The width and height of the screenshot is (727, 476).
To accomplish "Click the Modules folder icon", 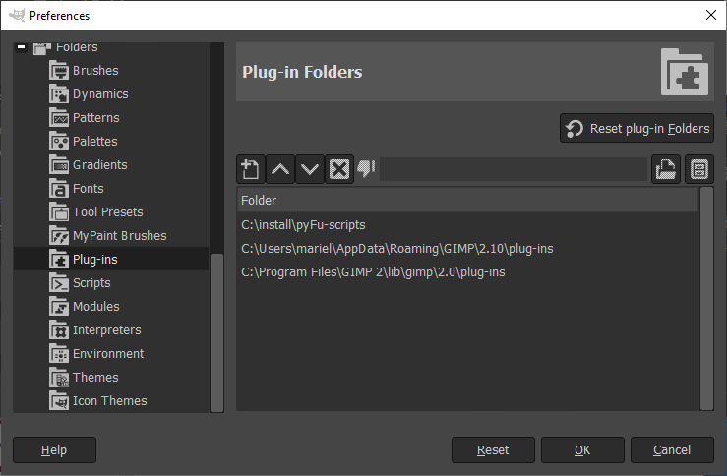I will tap(59, 307).
